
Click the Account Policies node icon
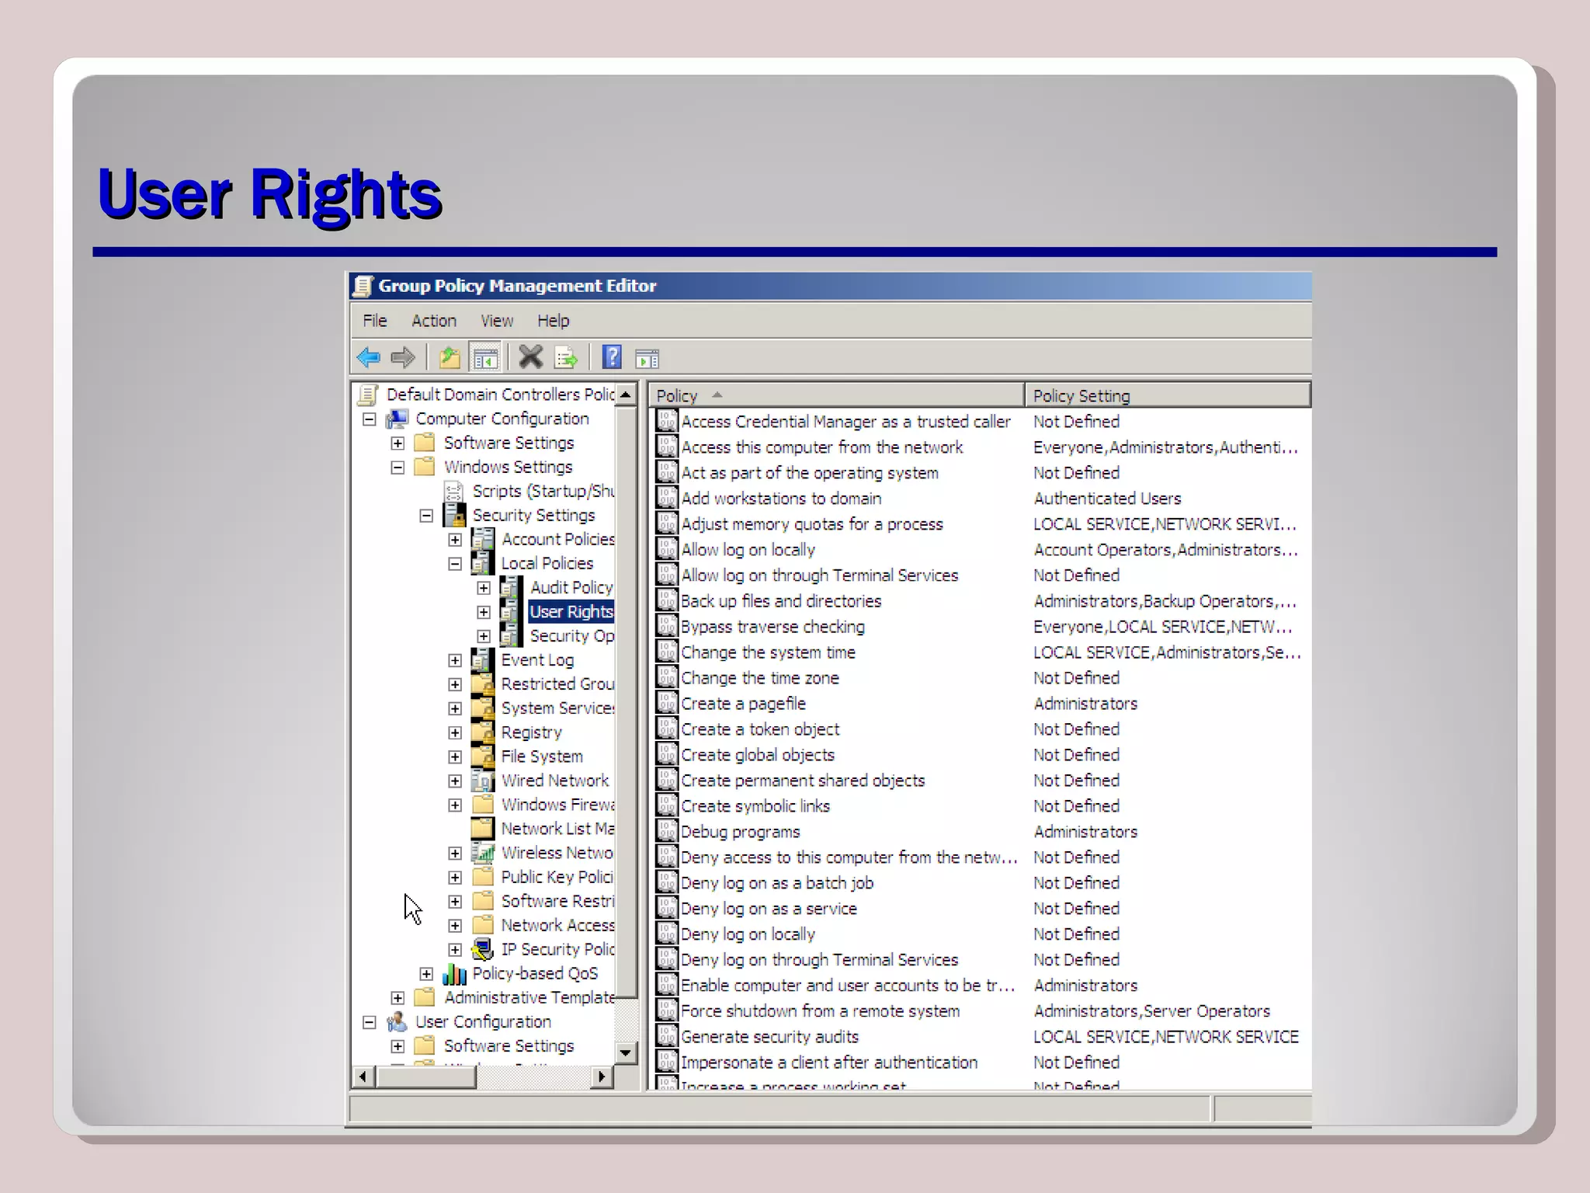(483, 539)
